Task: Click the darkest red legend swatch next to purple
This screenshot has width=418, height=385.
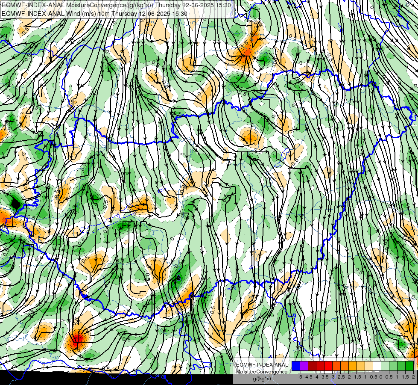Action: [312, 366]
